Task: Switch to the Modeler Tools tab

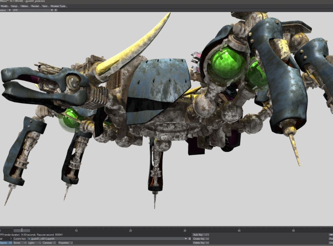Action: 58,6
